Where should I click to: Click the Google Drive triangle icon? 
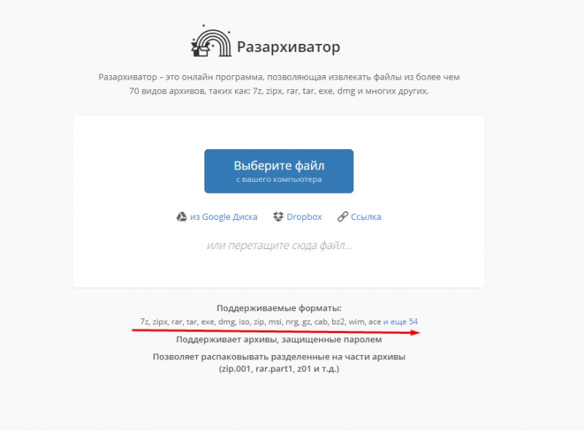(181, 217)
